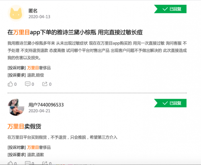Open complaint titled 万里目卖假货

pos(24,126)
